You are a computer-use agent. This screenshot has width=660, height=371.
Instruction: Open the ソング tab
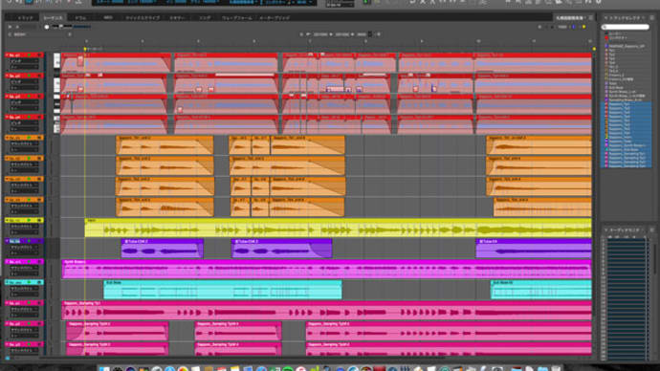click(x=205, y=18)
